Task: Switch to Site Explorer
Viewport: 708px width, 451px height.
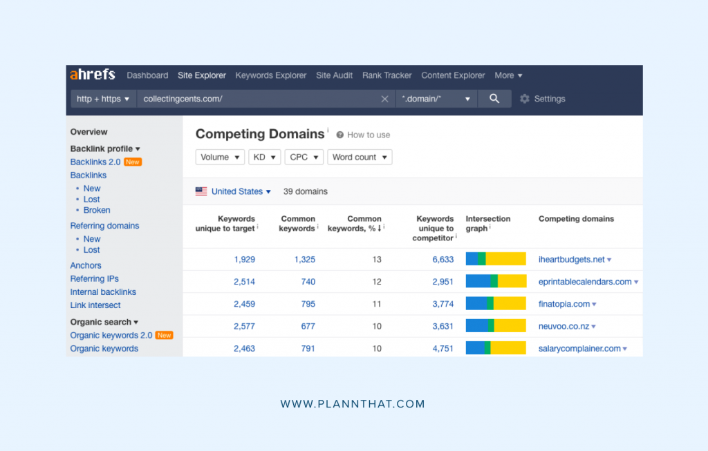Action: [202, 75]
